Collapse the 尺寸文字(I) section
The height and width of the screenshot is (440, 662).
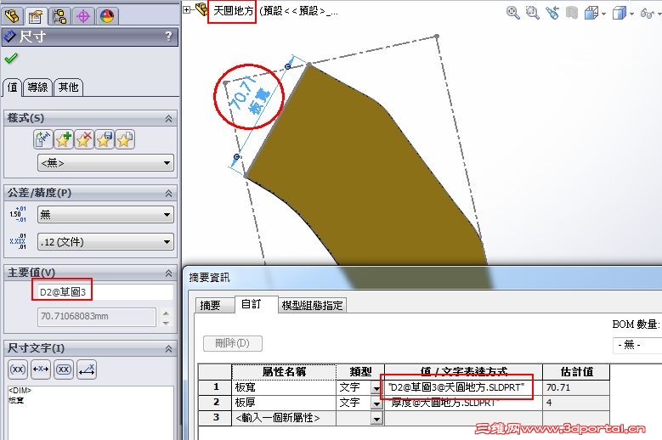[x=168, y=348]
